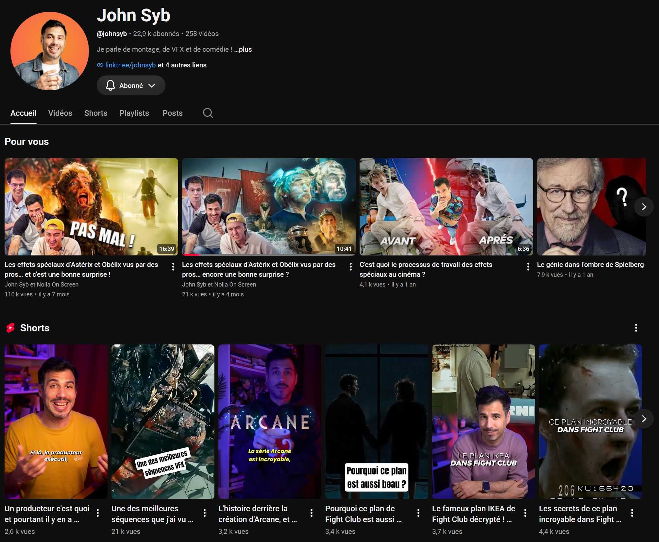659x542 pixels.
Task: Click 'John Syb et Nolla On Screen' under 110 k vues video
Action: [42, 285]
